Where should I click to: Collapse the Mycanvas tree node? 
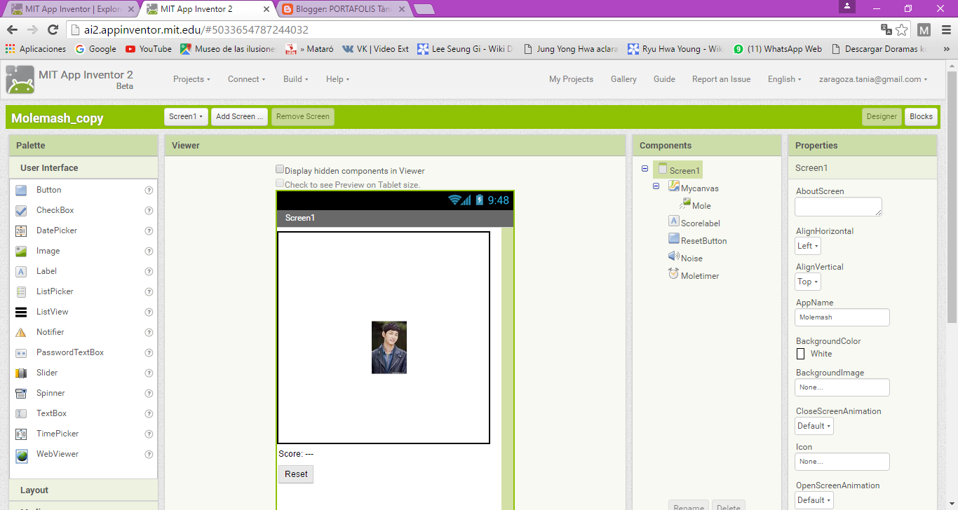point(656,186)
